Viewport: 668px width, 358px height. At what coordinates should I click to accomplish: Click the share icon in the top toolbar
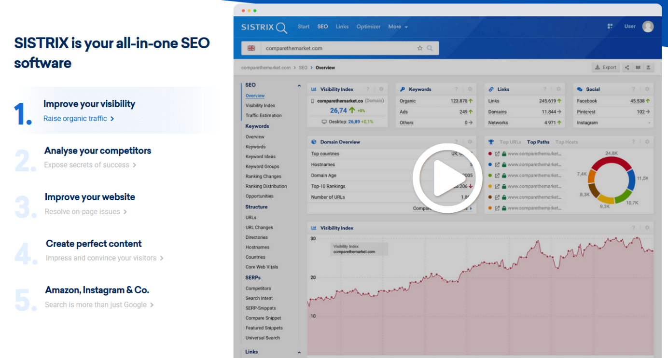click(x=627, y=67)
